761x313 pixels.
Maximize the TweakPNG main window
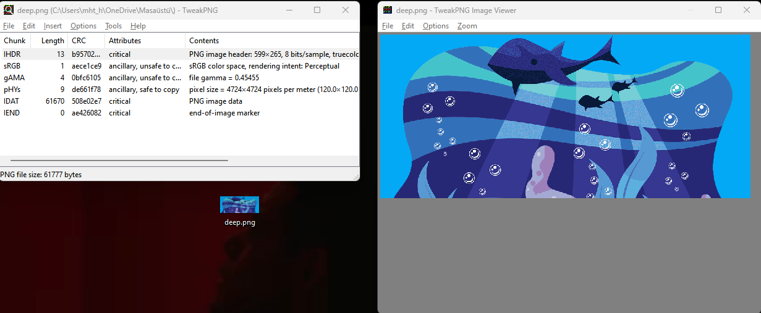[x=317, y=10]
